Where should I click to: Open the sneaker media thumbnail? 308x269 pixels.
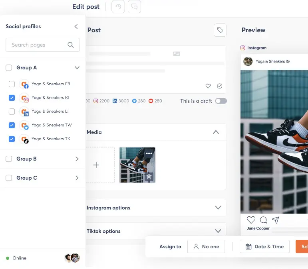point(137,165)
